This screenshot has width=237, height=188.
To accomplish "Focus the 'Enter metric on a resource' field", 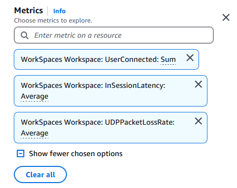I will (x=114, y=35).
